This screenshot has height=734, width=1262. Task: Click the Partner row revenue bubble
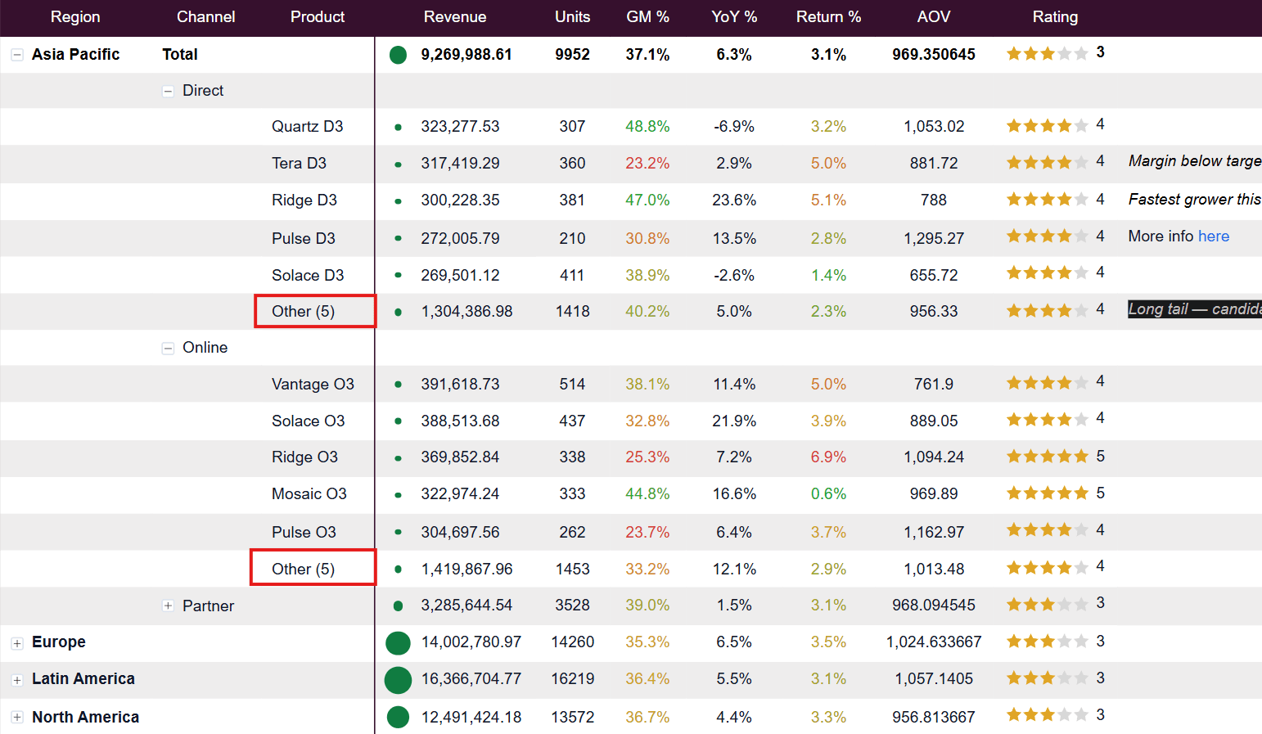[x=398, y=606]
